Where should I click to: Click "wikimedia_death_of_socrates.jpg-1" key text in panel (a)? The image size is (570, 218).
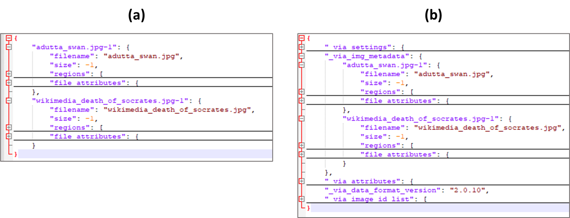point(111,100)
